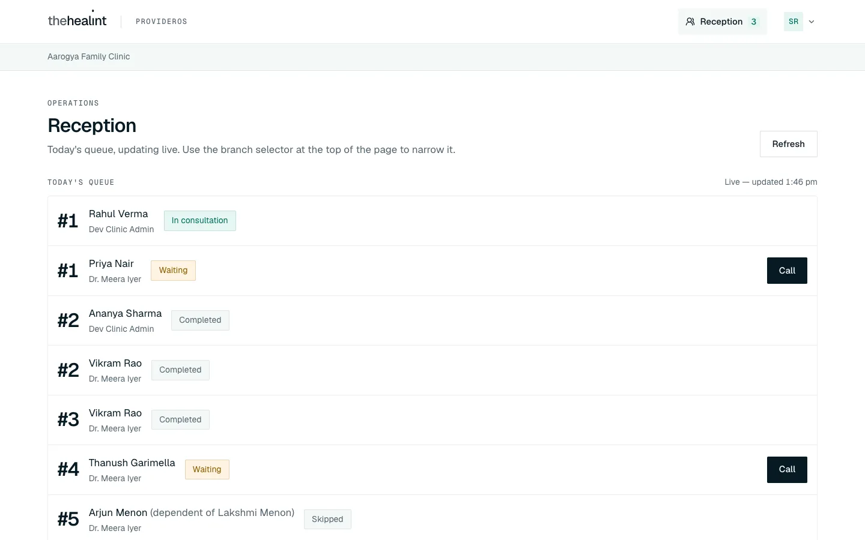Viewport: 865px width, 540px height.
Task: Select patient Ananya Sharma
Action: (x=126, y=313)
